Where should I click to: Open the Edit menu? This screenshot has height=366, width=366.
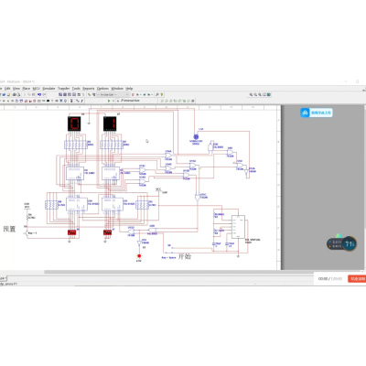[7, 89]
